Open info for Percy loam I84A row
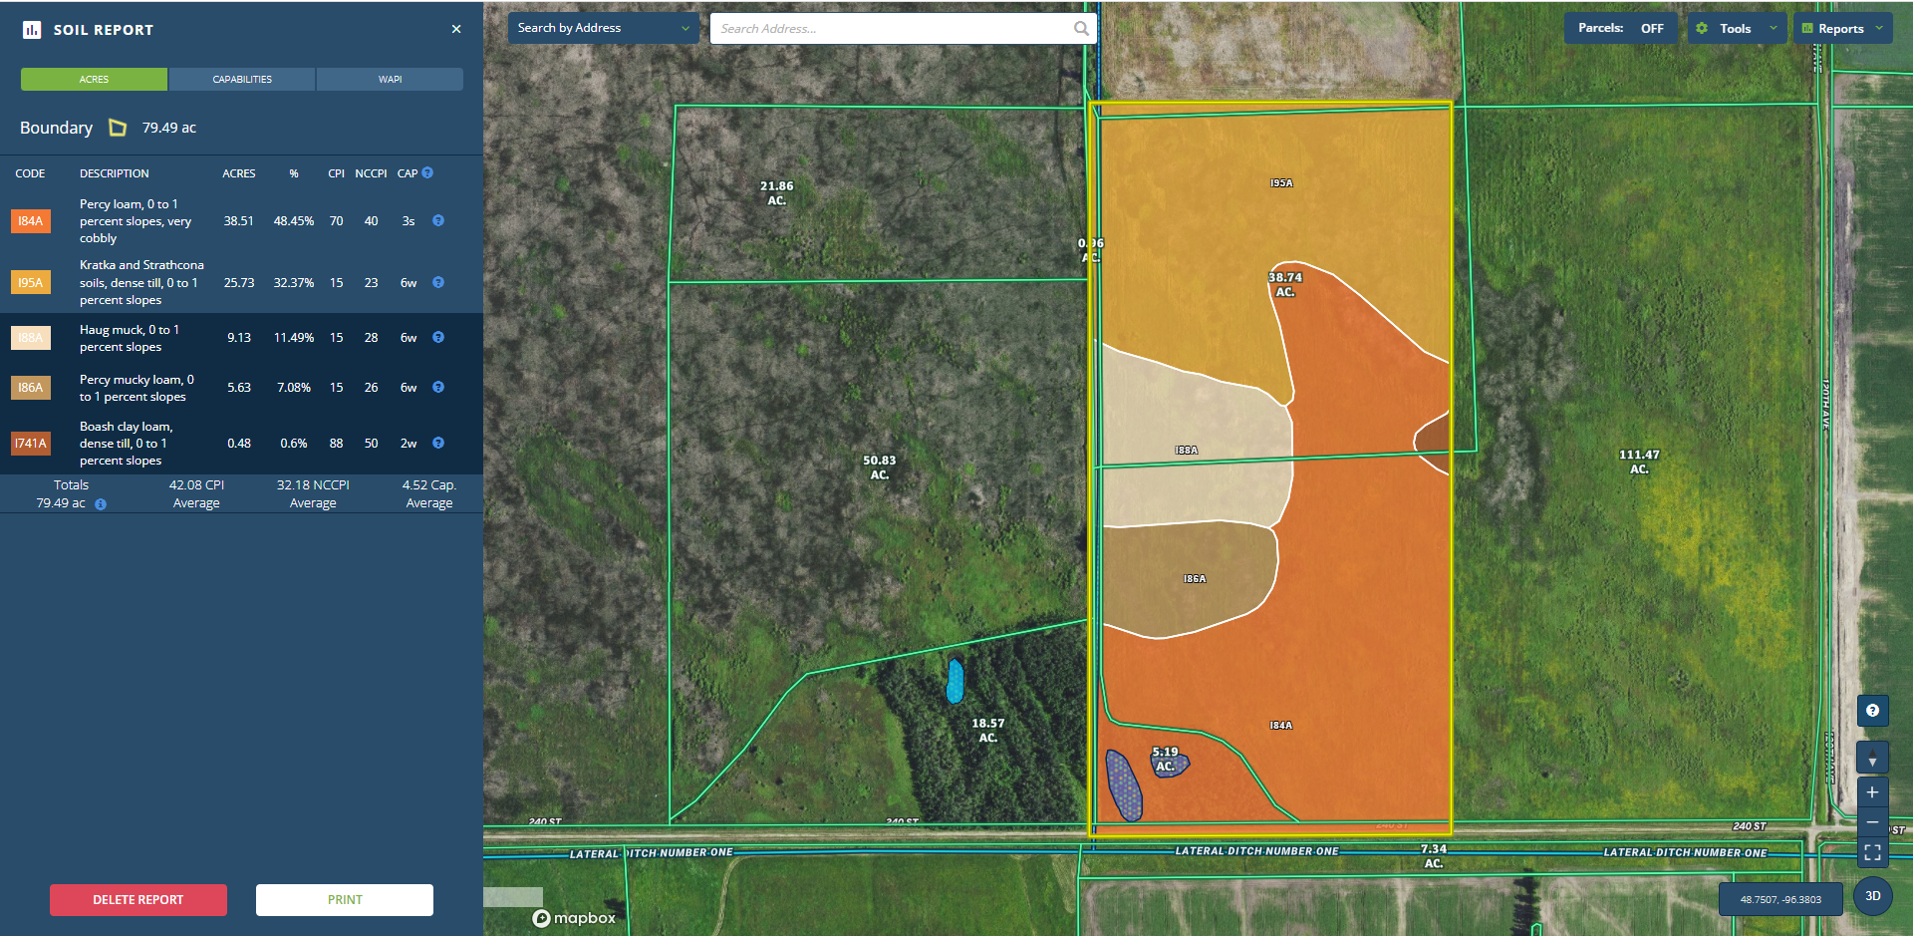The height and width of the screenshot is (936, 1913). tap(438, 221)
